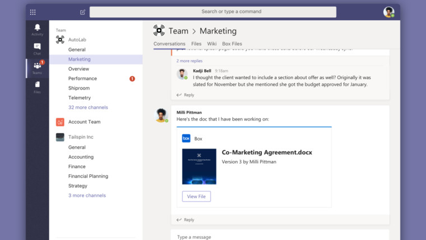Open Co-Marketing Agreement document thumbnail
Viewport: 426px width, 240px height.
tap(199, 167)
